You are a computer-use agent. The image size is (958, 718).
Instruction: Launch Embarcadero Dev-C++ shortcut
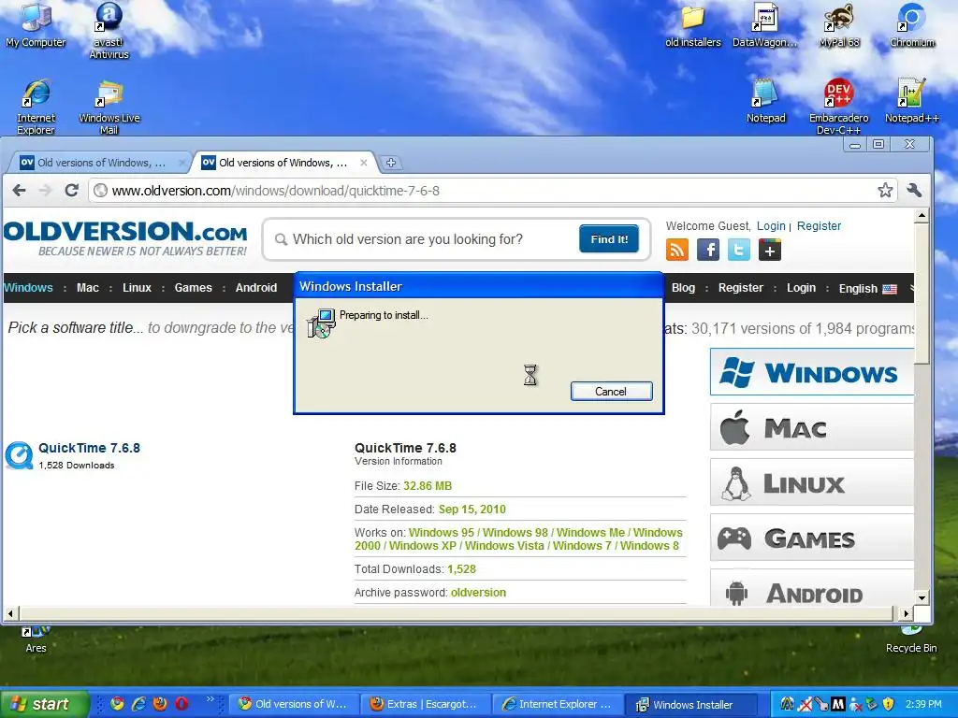(838, 106)
